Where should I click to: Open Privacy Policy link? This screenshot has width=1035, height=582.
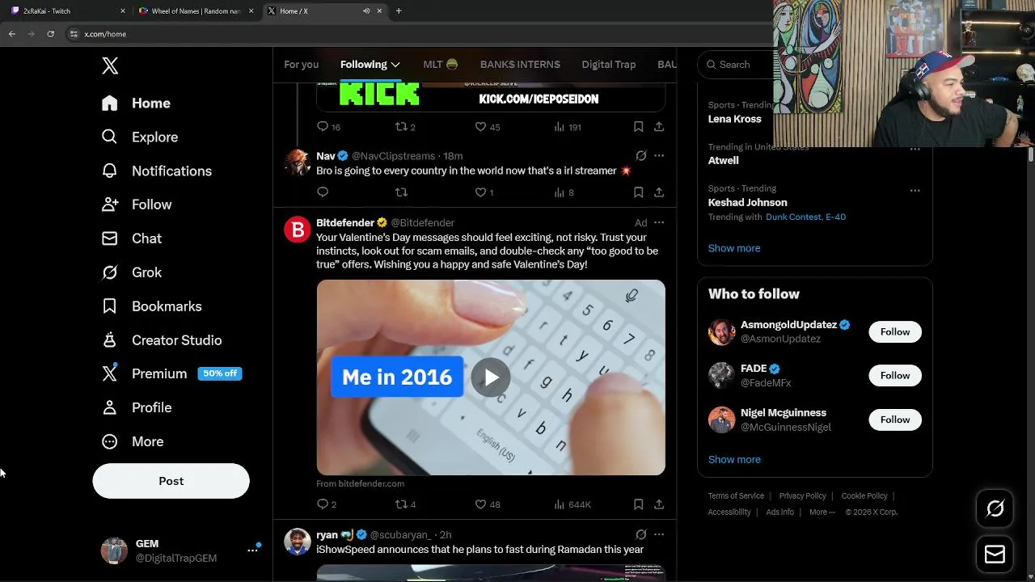pyautogui.click(x=802, y=496)
